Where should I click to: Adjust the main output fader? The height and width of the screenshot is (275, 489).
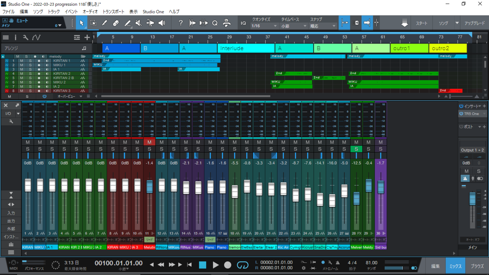pos(472,198)
